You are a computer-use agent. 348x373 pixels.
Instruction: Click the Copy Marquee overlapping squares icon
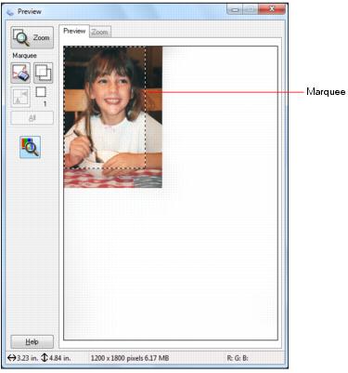coord(43,73)
